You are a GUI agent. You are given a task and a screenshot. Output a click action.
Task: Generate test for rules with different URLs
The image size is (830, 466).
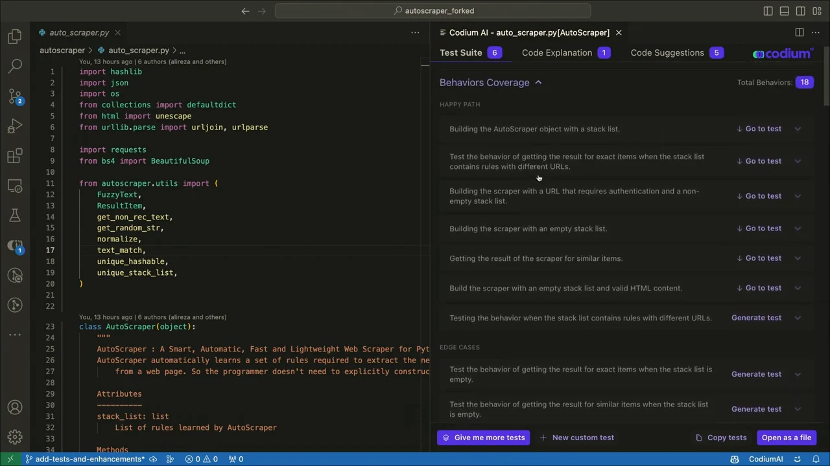[756, 318]
